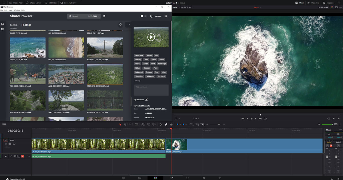
Task: Click the refresh icon in ShareBrowser
Action: 121,25
